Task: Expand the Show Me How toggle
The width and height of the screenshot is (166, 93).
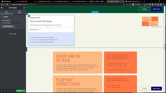Action: click(35, 29)
